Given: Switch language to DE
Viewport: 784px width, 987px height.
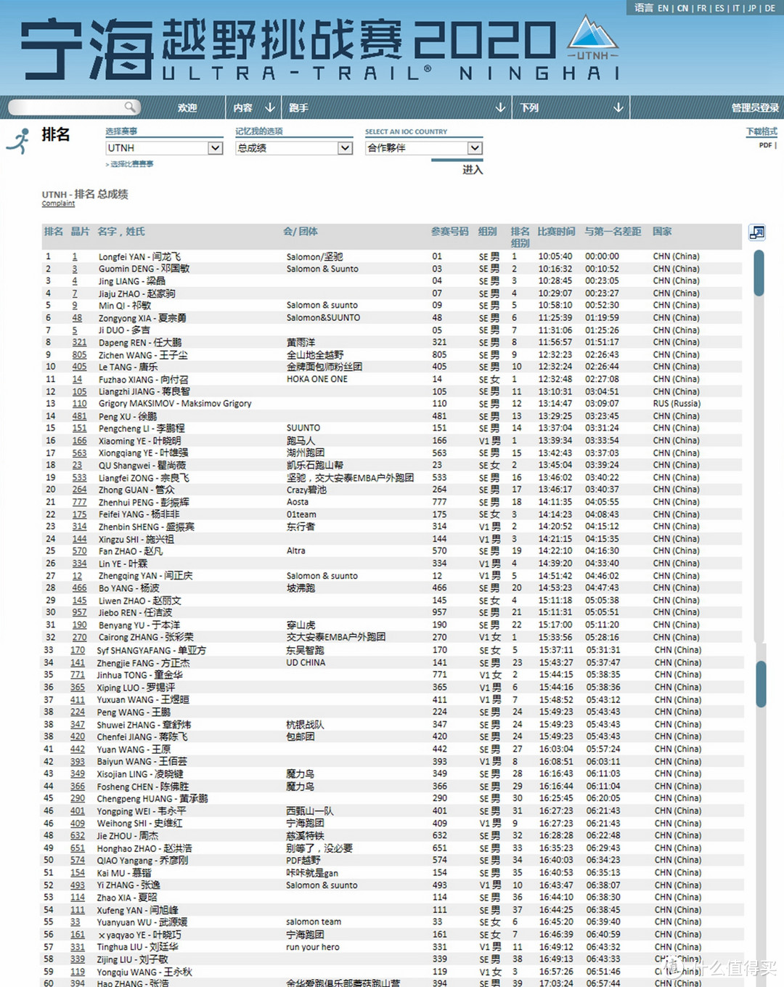Looking at the screenshot, I should click(770, 8).
